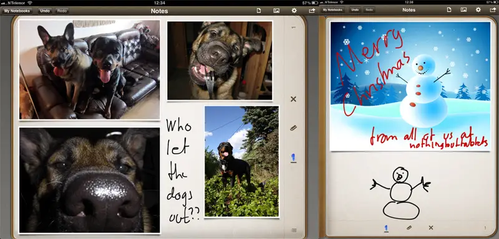Tap Redo in the left screen
The image size is (499, 239).
pyautogui.click(x=62, y=11)
